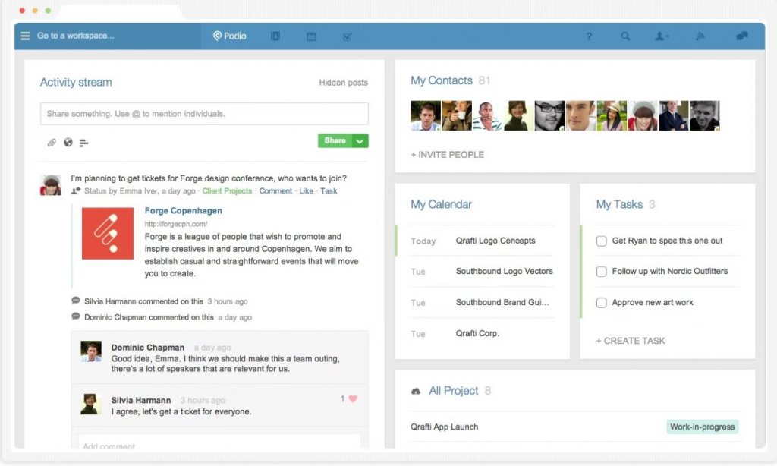777x466 pixels.
Task: Open the tasks checkmark icon in top bar
Action: coord(347,36)
